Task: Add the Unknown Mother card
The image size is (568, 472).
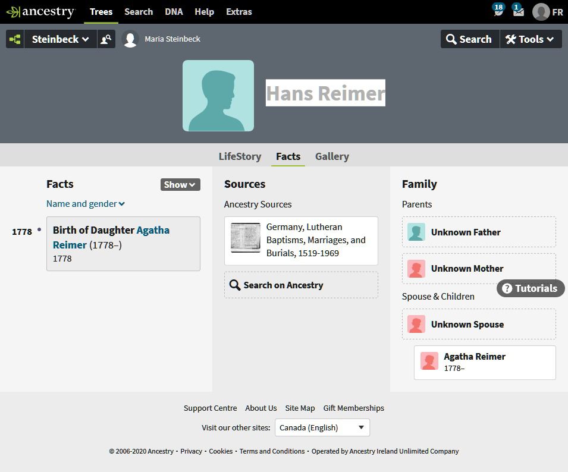Action: click(479, 269)
